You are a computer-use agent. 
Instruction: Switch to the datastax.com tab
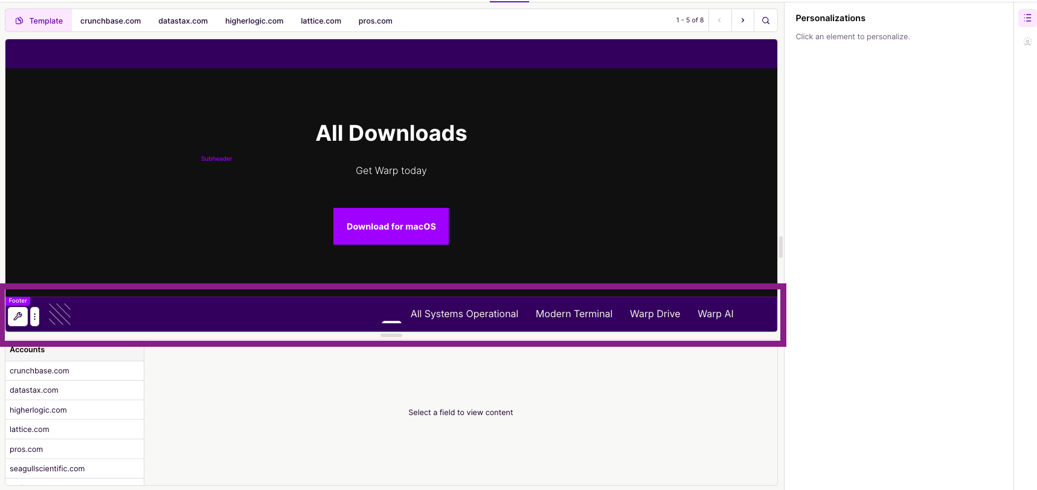(x=183, y=21)
